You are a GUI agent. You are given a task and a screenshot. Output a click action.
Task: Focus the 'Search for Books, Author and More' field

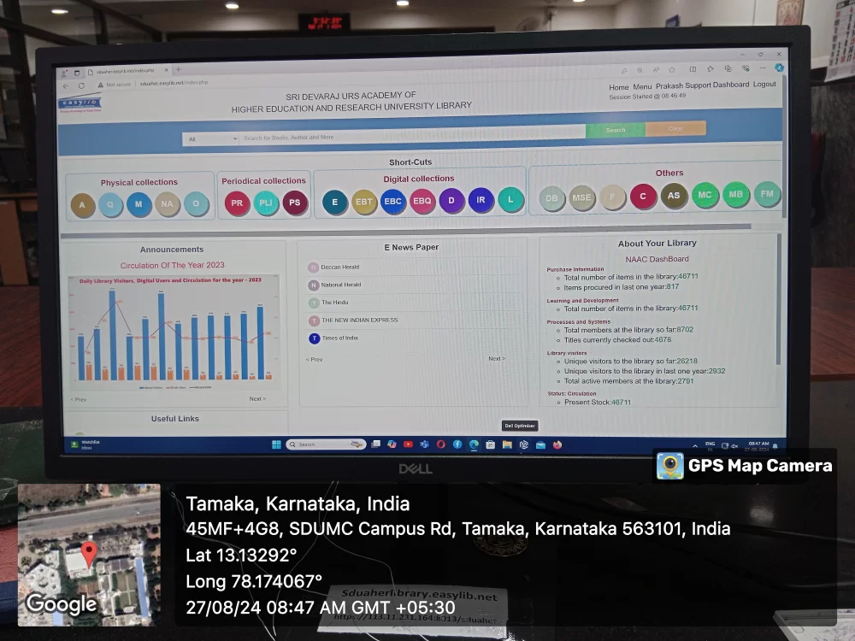click(x=412, y=135)
